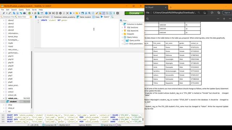This screenshot has width=232, height=130.
Task: Open the Tools menu
Action: point(28,10)
